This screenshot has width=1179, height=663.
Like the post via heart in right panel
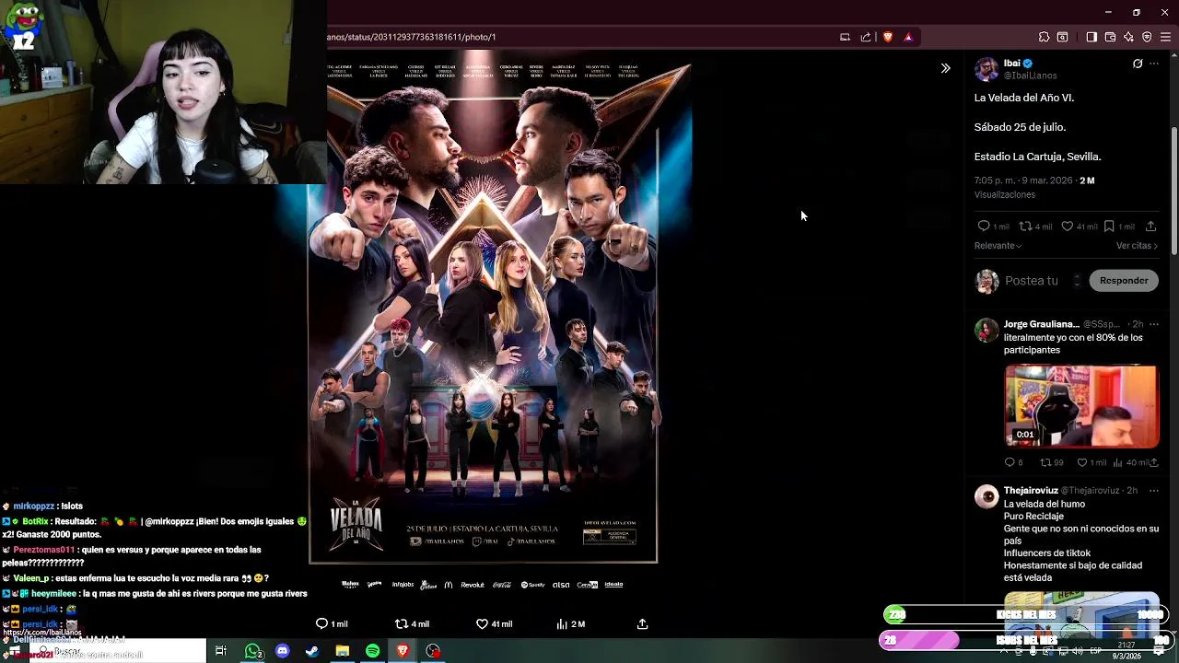point(1067,227)
